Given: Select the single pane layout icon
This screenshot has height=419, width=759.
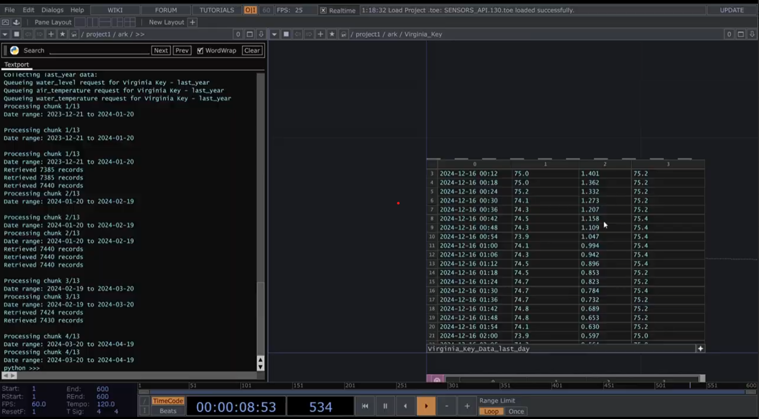Looking at the screenshot, I should click(80, 22).
